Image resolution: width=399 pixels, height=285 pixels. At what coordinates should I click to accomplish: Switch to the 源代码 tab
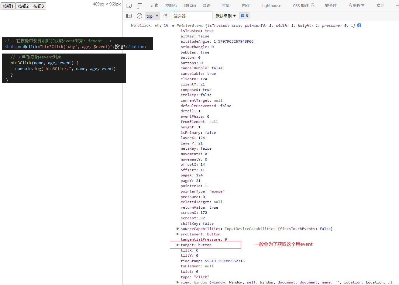[x=190, y=5]
